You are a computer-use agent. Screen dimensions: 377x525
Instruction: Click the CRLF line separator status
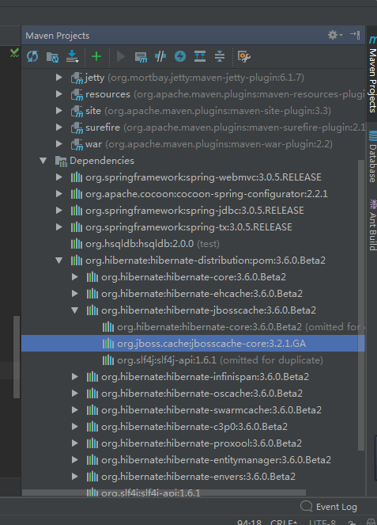click(x=284, y=523)
